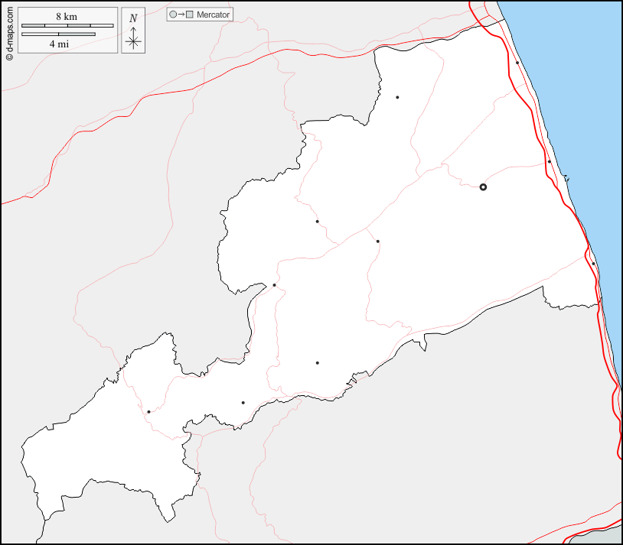Click the north arrow compass icon
This screenshot has width=623, height=545.
(x=133, y=40)
